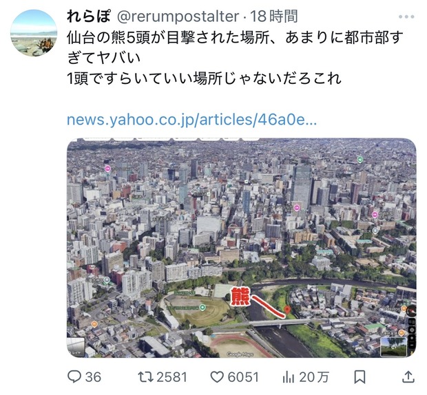Open れらぽ profile avatar picture

coord(34,33)
